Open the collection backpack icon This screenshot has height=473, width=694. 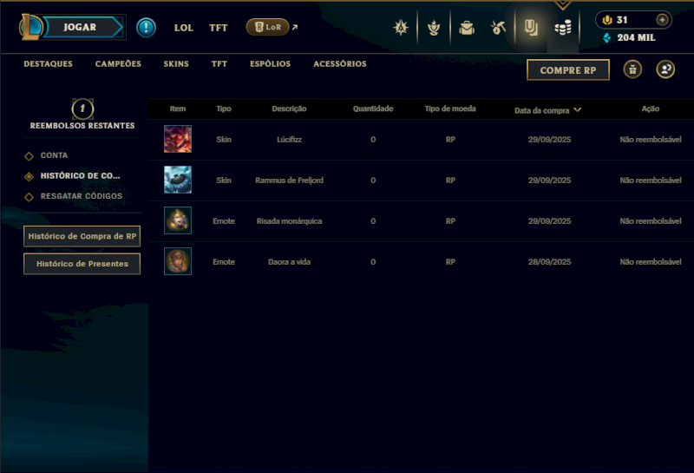tap(467, 28)
